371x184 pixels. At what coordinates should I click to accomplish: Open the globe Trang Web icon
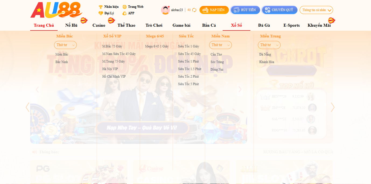125,7
